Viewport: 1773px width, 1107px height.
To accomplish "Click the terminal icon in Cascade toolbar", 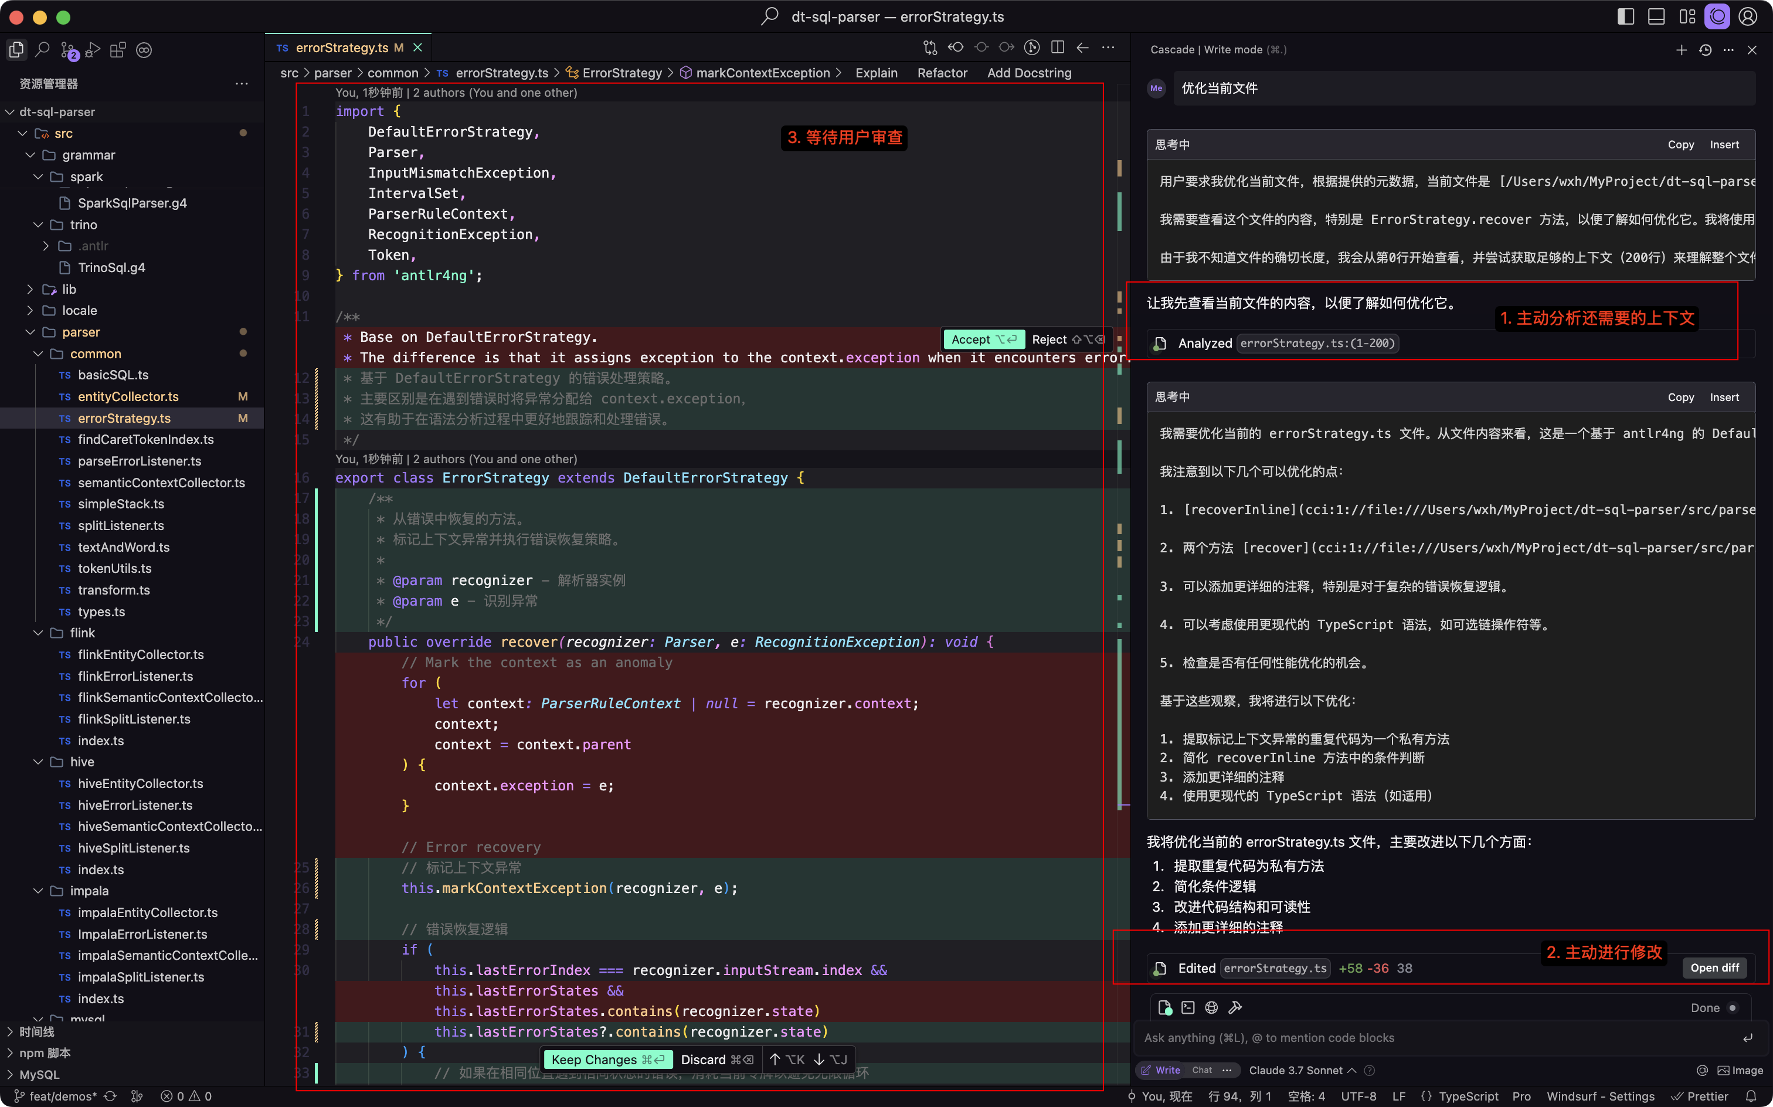I will click(x=1187, y=1007).
